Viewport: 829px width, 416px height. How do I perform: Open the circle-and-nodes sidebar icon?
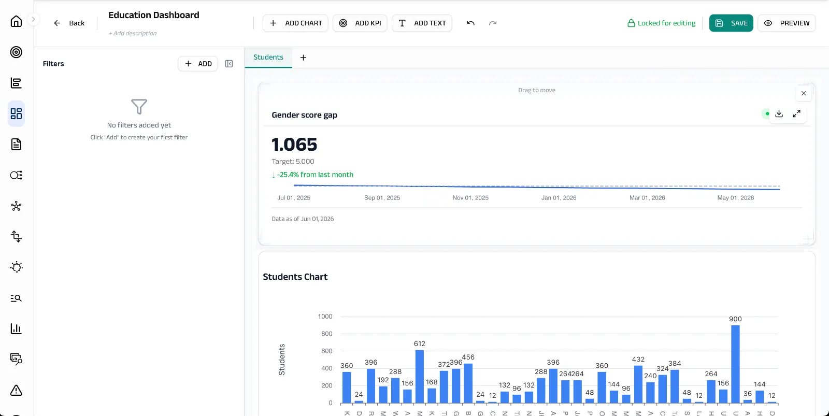tap(16, 175)
